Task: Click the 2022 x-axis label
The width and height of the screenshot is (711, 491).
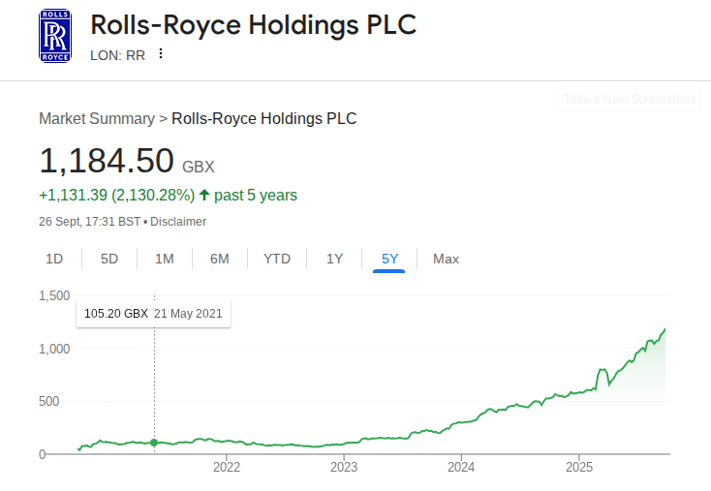Action: click(x=227, y=467)
